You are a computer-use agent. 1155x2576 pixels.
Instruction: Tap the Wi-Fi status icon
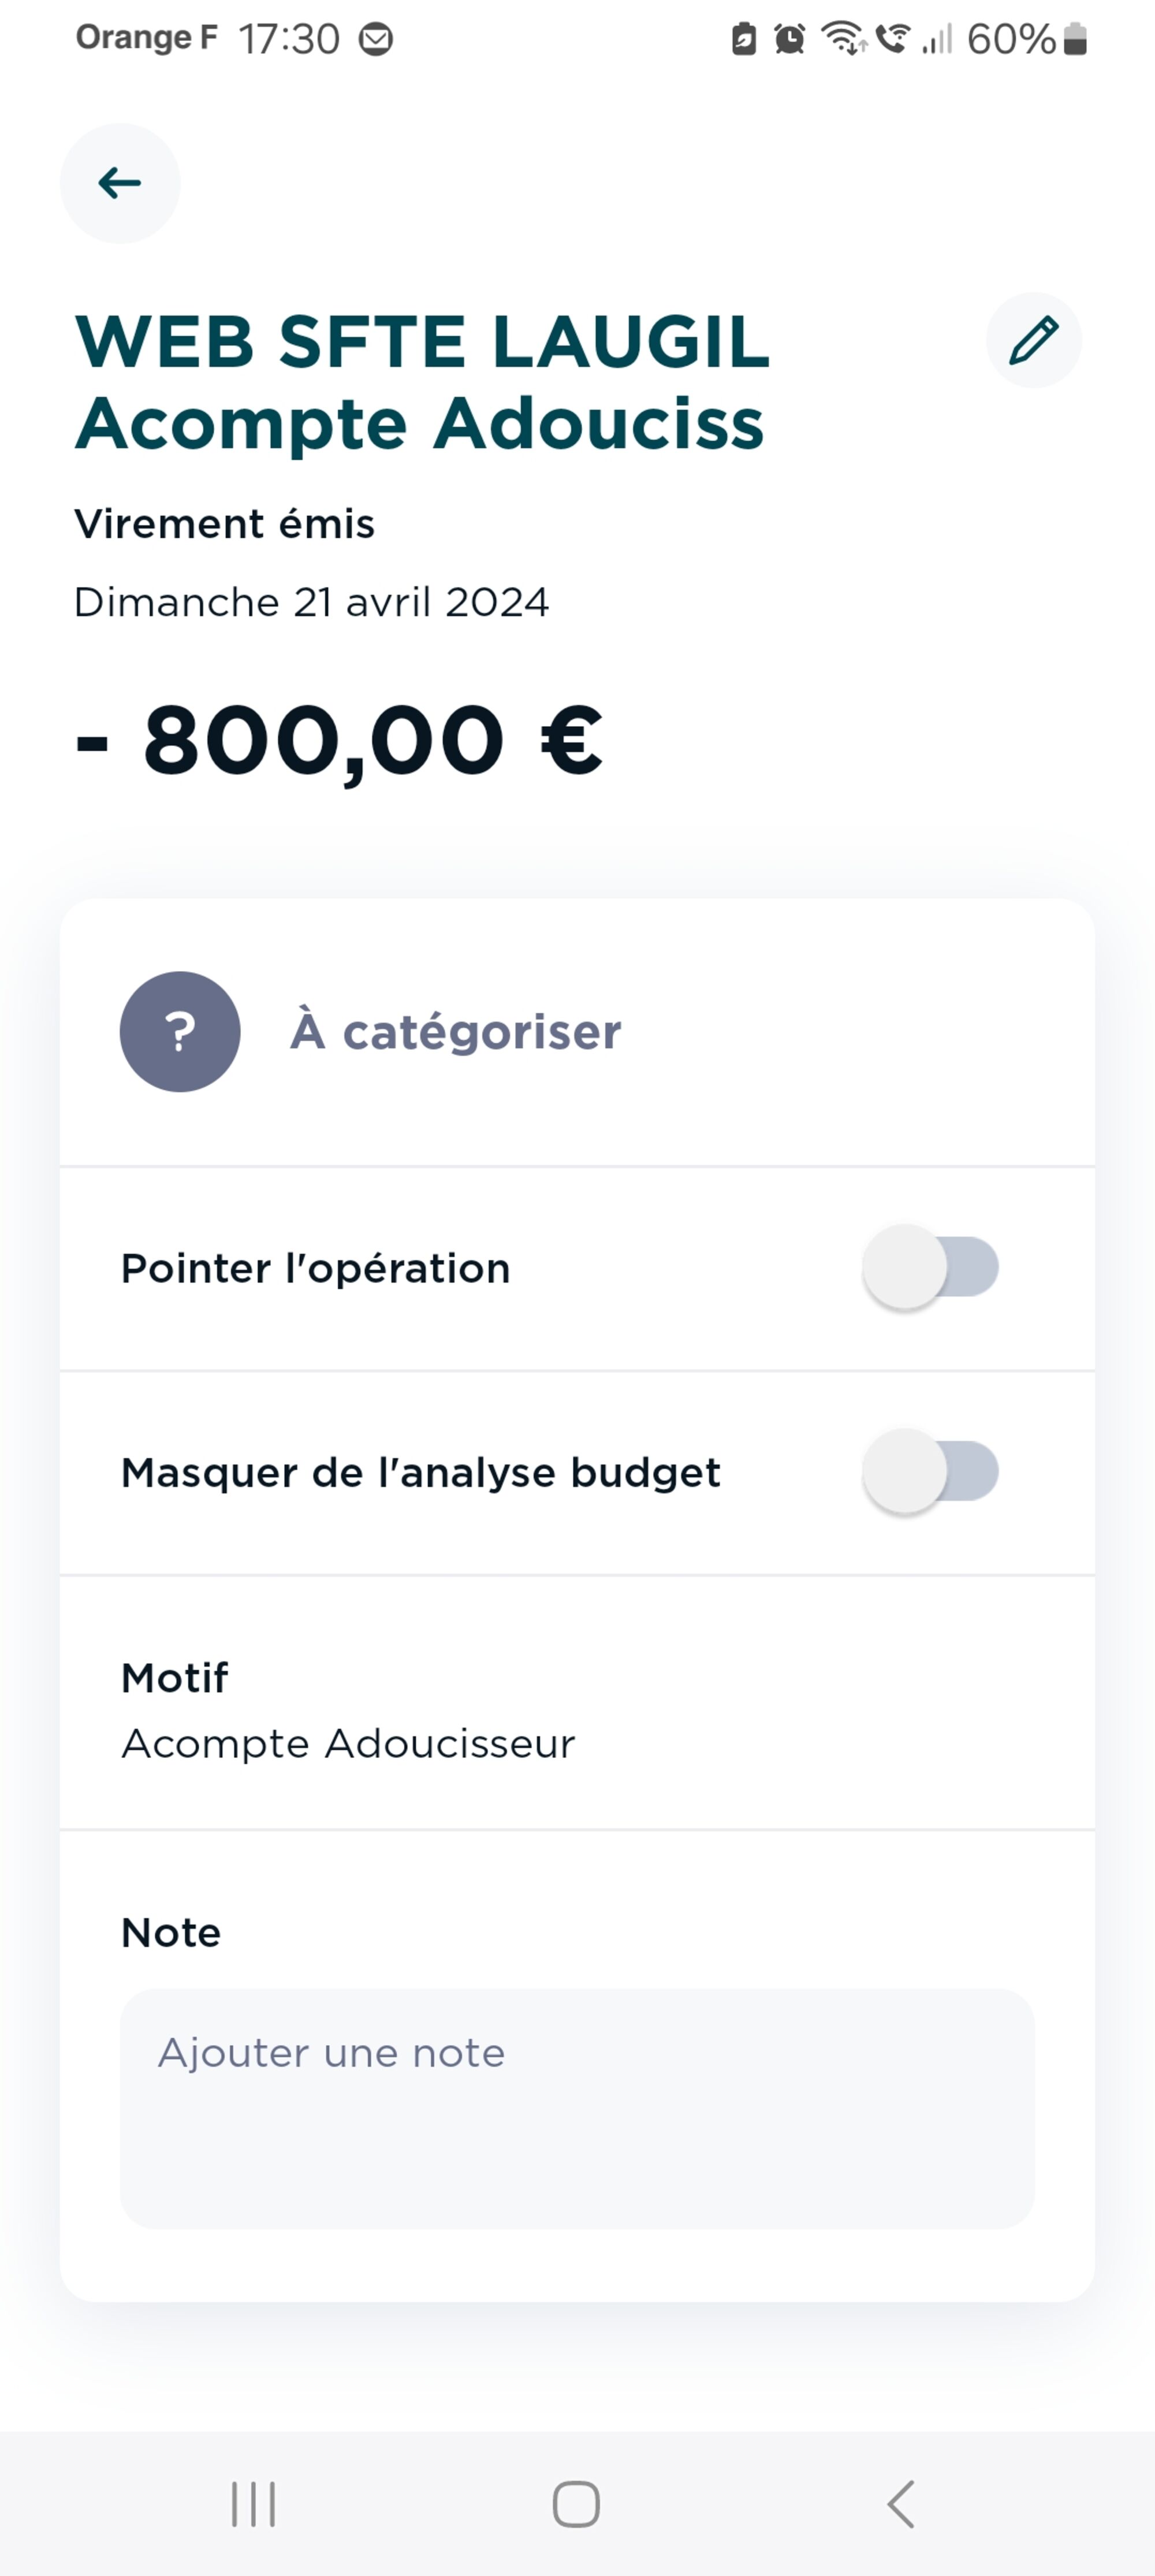pyautogui.click(x=842, y=39)
